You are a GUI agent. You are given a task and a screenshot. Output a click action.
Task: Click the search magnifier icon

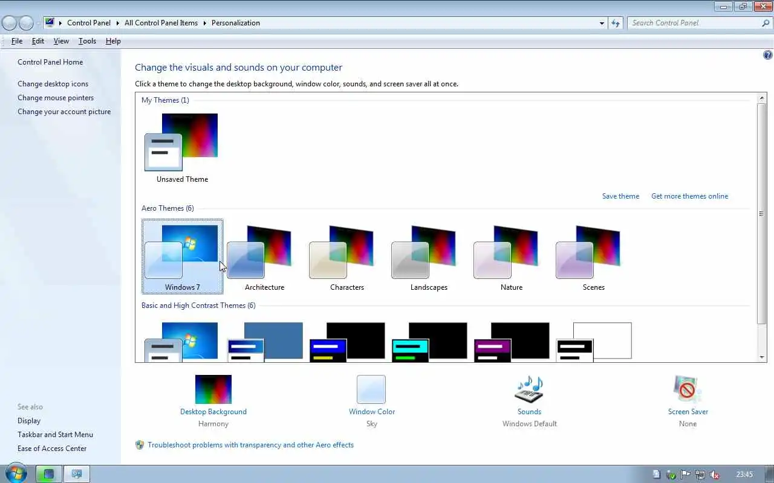point(766,23)
